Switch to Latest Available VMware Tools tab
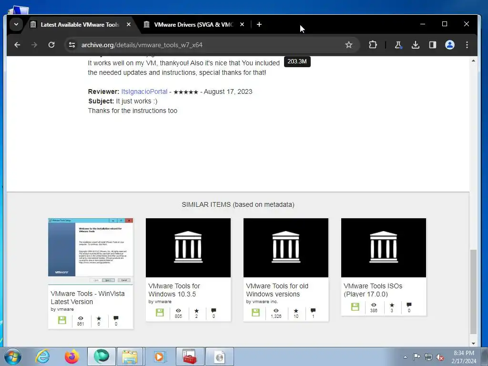This screenshot has height=366, width=488. pyautogui.click(x=80, y=25)
